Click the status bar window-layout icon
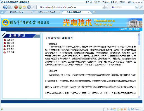The height and width of the screenshot is (111, 144). [115, 109]
